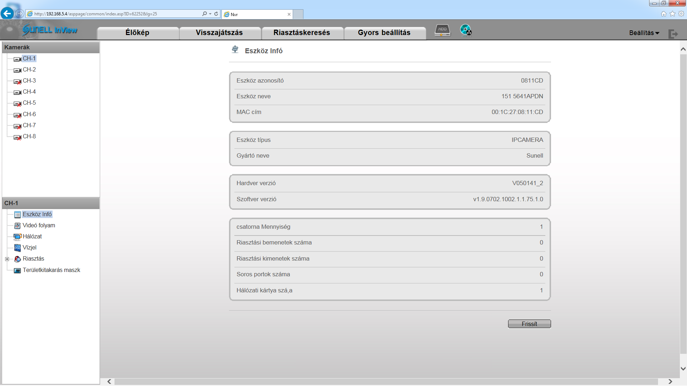
Task: Open Területkitakarás maszk settings
Action: point(52,270)
